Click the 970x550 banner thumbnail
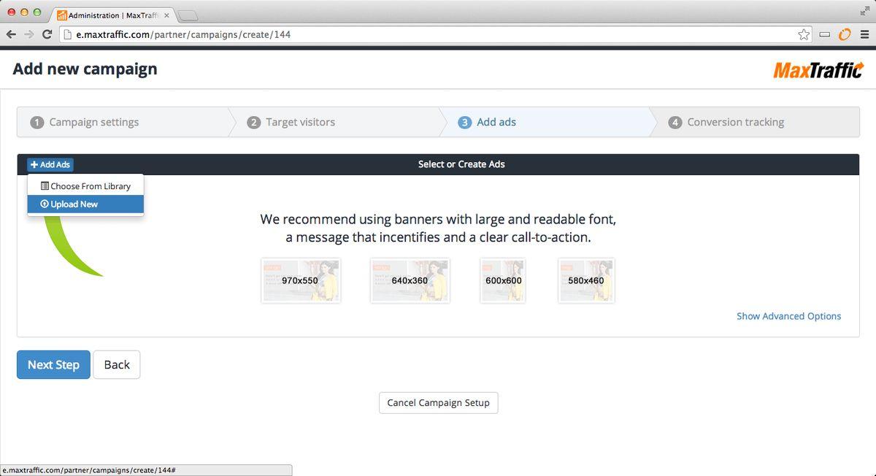 tap(300, 280)
